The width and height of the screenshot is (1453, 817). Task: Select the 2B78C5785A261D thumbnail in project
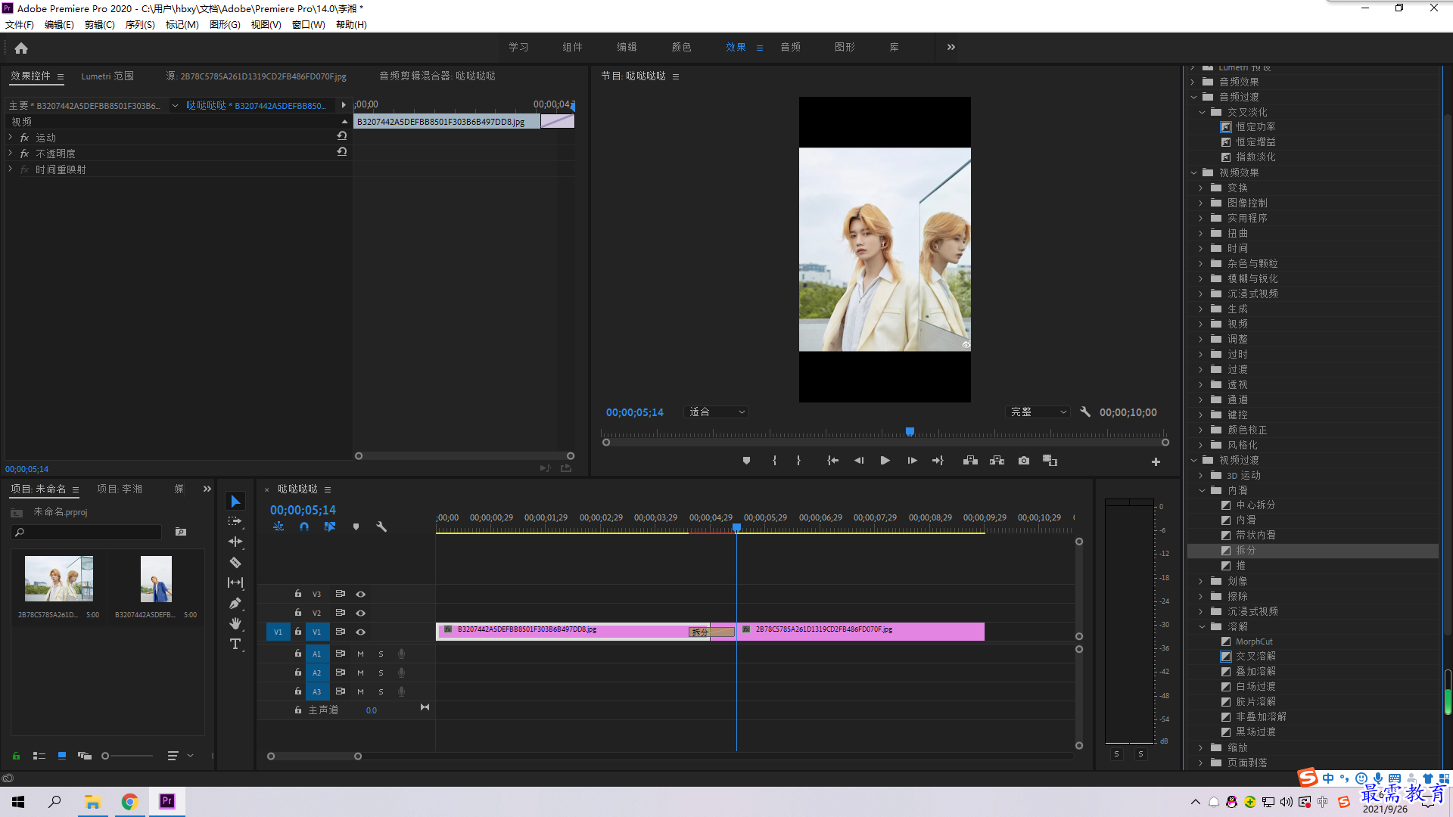click(x=59, y=579)
